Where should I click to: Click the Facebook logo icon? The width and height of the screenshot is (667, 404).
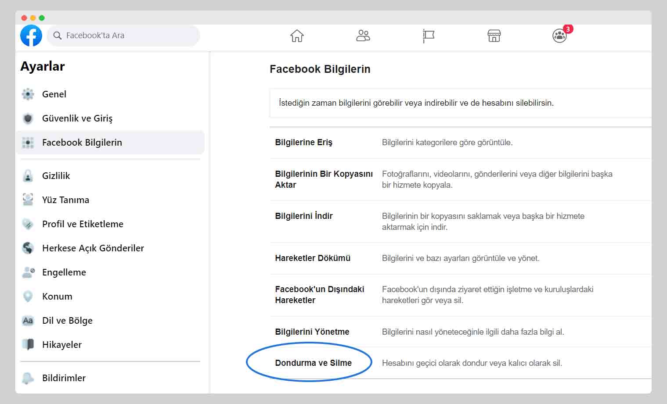tap(31, 36)
